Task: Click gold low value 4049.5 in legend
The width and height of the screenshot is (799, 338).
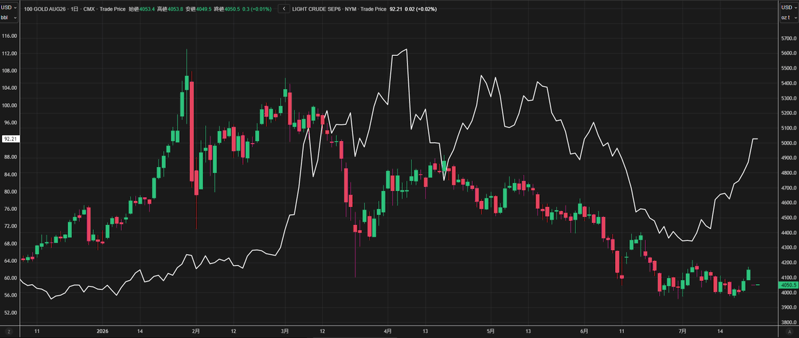Action: (x=202, y=9)
